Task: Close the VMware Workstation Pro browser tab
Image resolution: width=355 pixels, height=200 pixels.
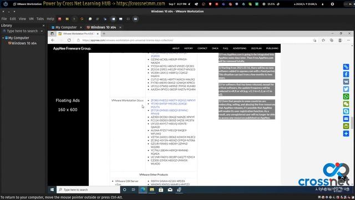Action: point(98,33)
